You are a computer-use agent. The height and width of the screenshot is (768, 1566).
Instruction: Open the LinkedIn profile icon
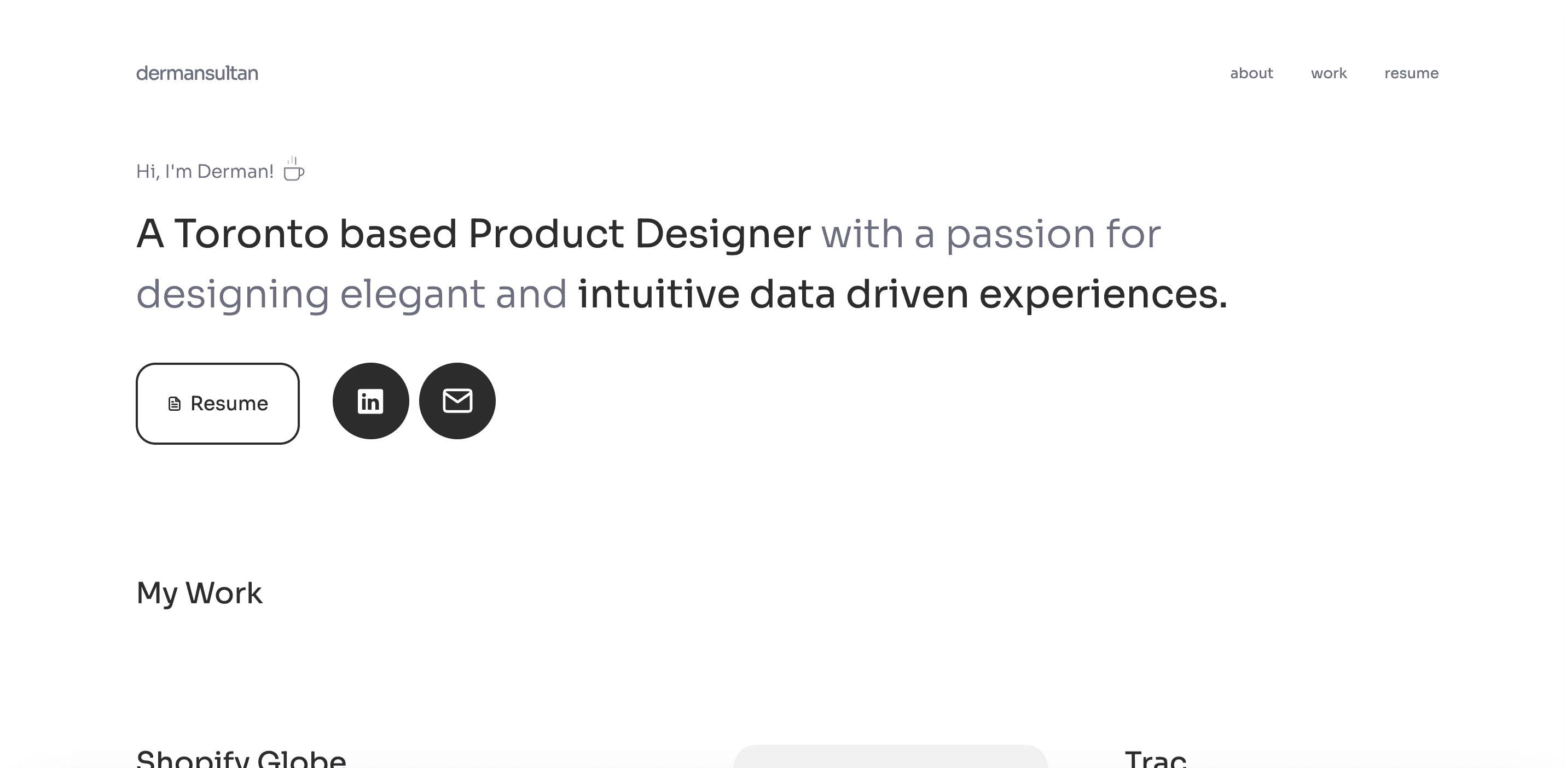[370, 401]
